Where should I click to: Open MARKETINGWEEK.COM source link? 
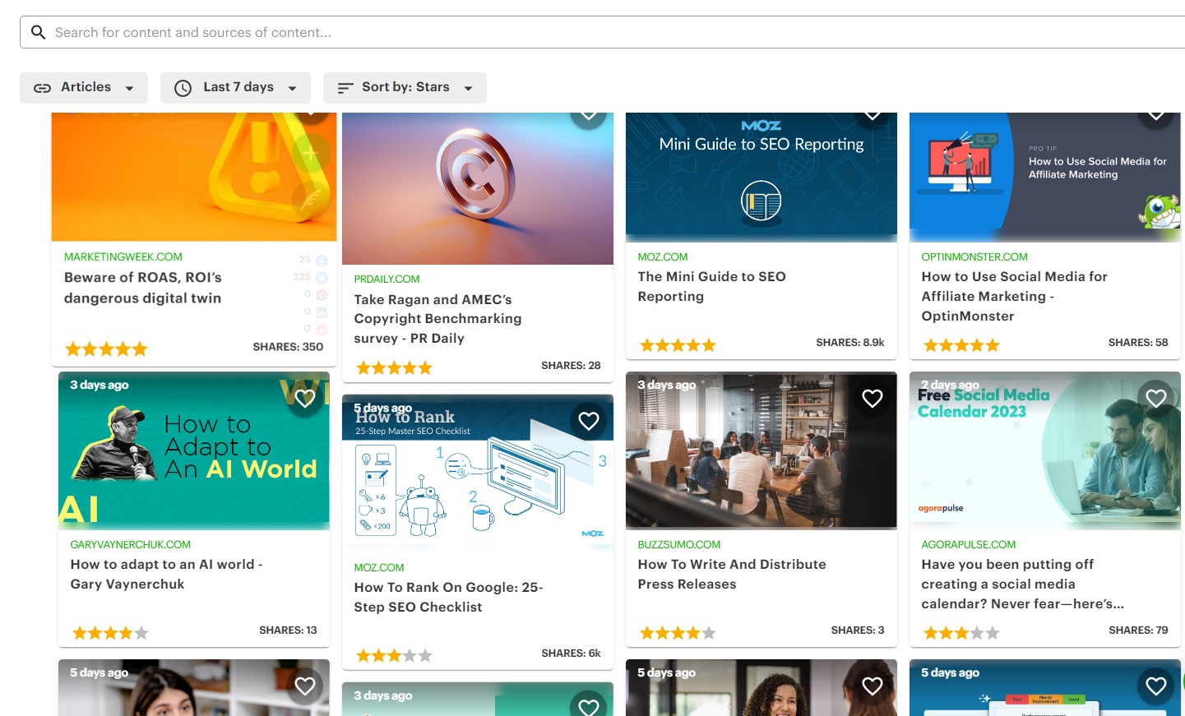123,256
